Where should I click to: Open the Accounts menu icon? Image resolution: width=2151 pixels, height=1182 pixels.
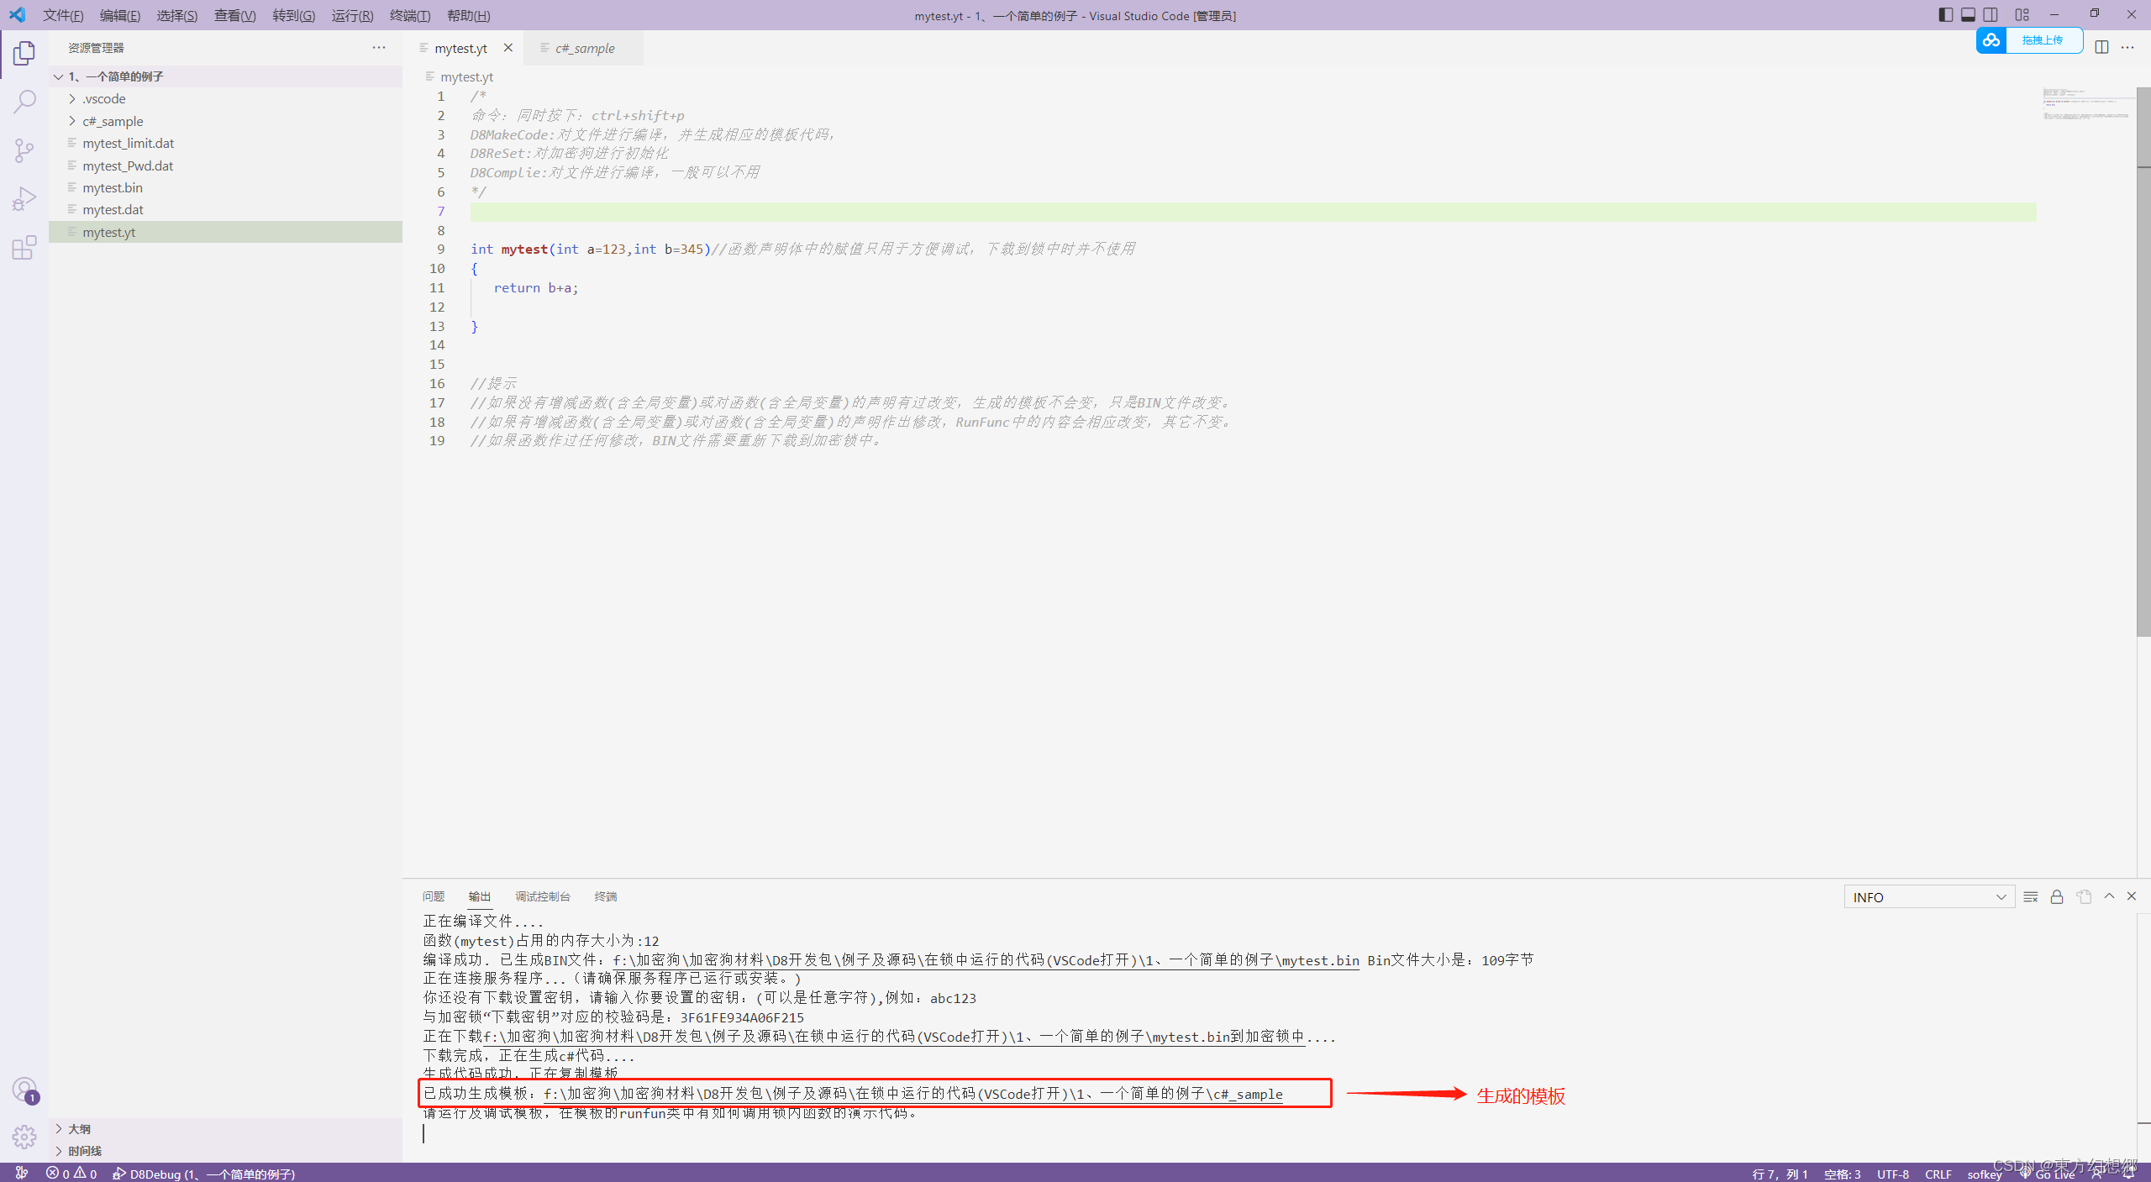point(24,1090)
